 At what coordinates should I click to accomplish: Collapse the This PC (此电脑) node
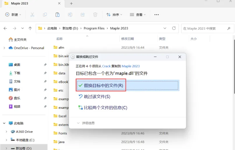click(4, 123)
